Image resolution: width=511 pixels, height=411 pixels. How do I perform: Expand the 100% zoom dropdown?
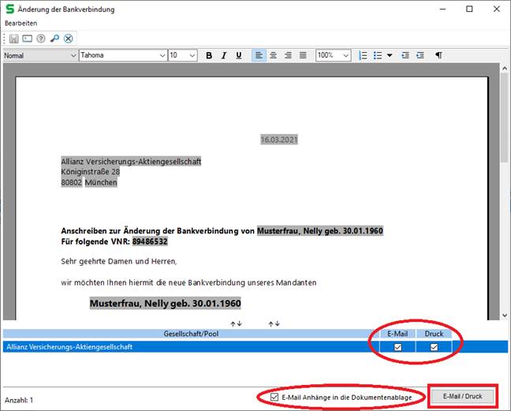346,56
